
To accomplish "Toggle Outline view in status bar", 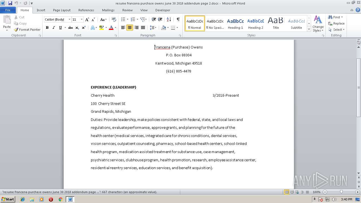I will point(302,192).
